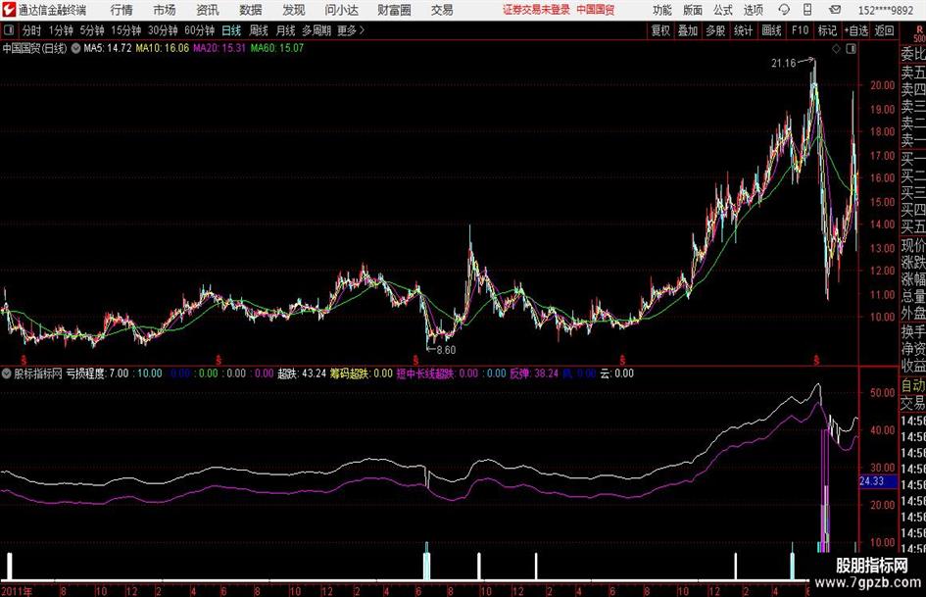Switch to the 15分钟 period tab
This screenshot has width=926, height=597.
tap(125, 30)
